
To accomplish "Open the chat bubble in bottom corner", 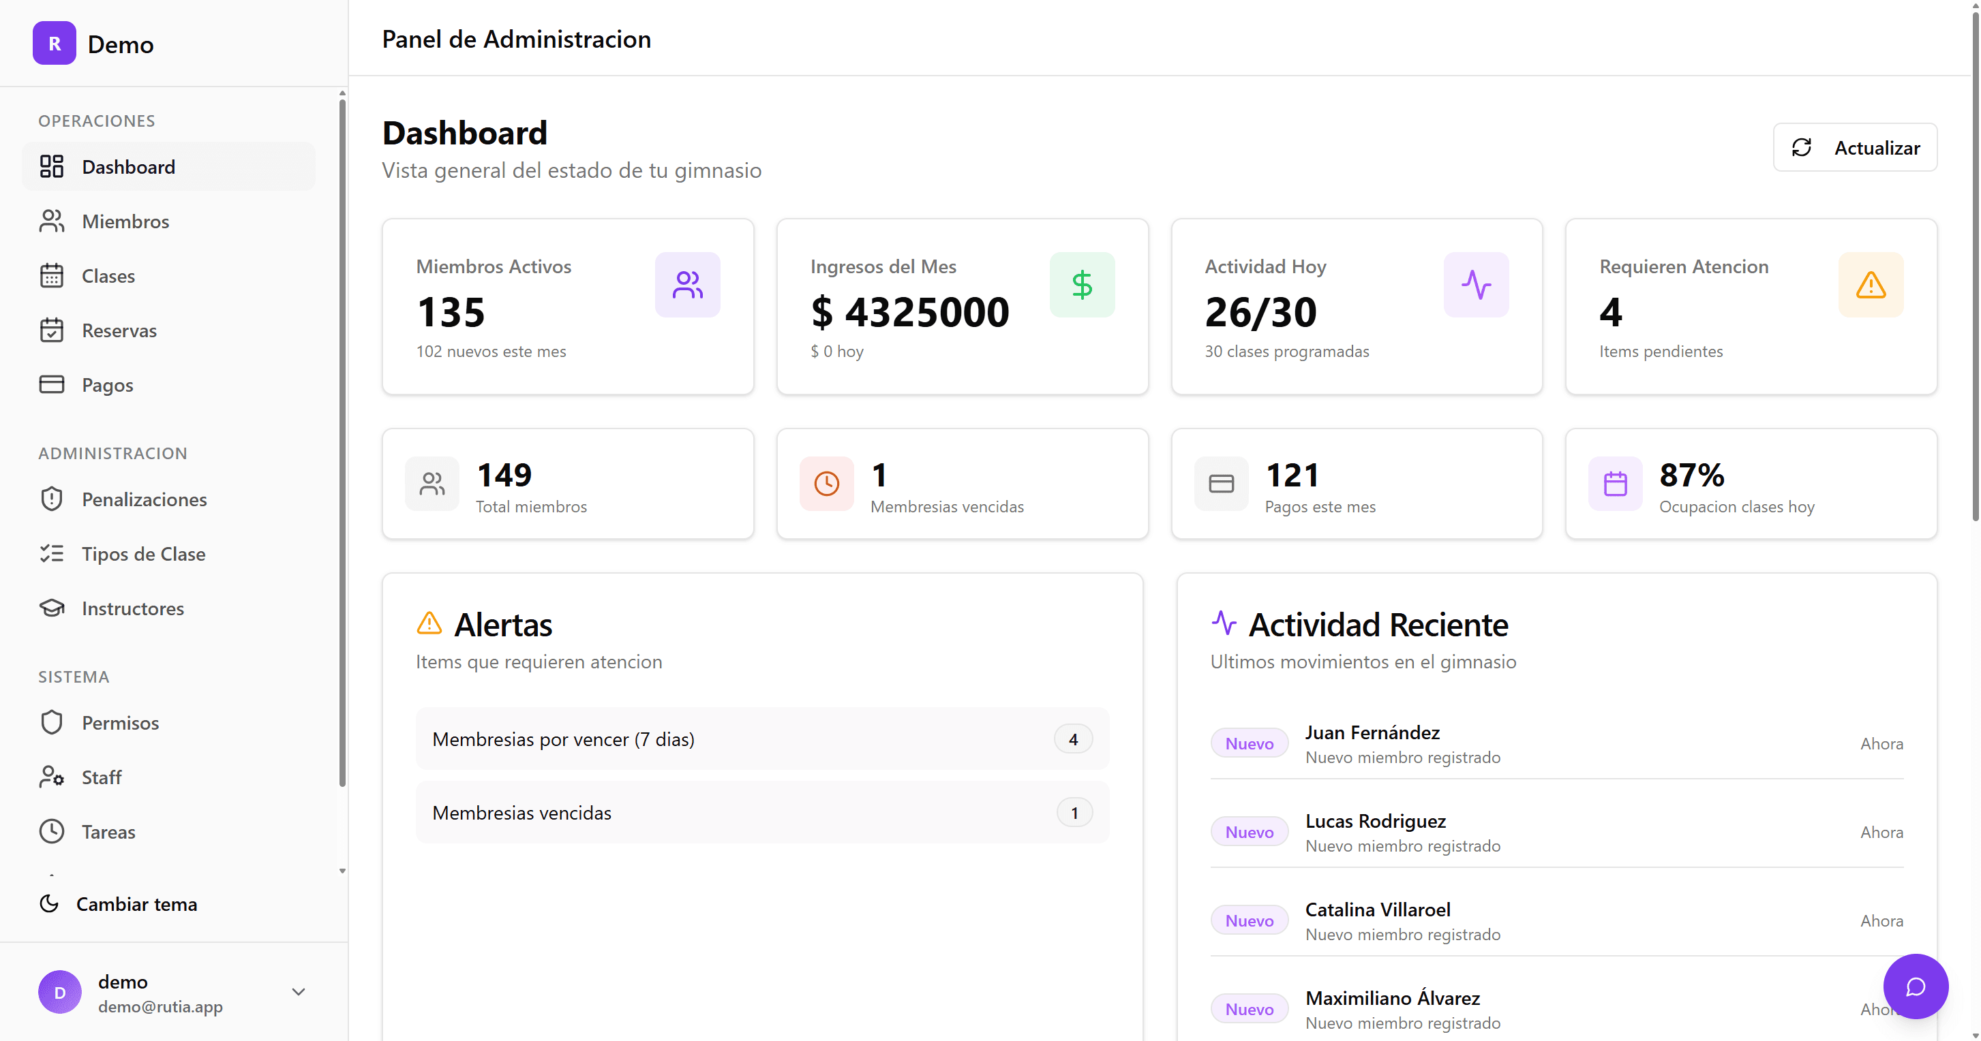I will [x=1916, y=986].
